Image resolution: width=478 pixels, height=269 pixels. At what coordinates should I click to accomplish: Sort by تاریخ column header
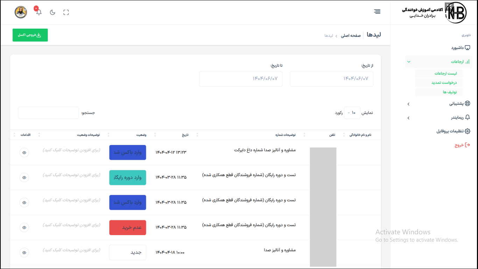(185, 135)
